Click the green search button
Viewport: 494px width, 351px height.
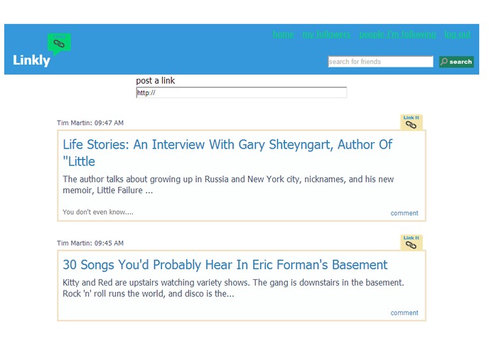coord(456,62)
